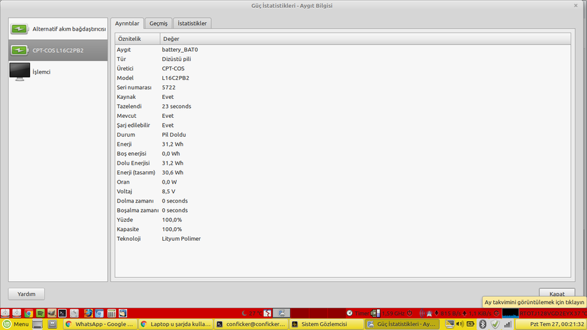Select the 'Lityum Polimer' technology value

[181, 238]
